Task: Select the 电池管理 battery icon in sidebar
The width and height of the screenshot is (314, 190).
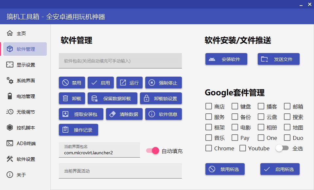Action: click(x=10, y=96)
